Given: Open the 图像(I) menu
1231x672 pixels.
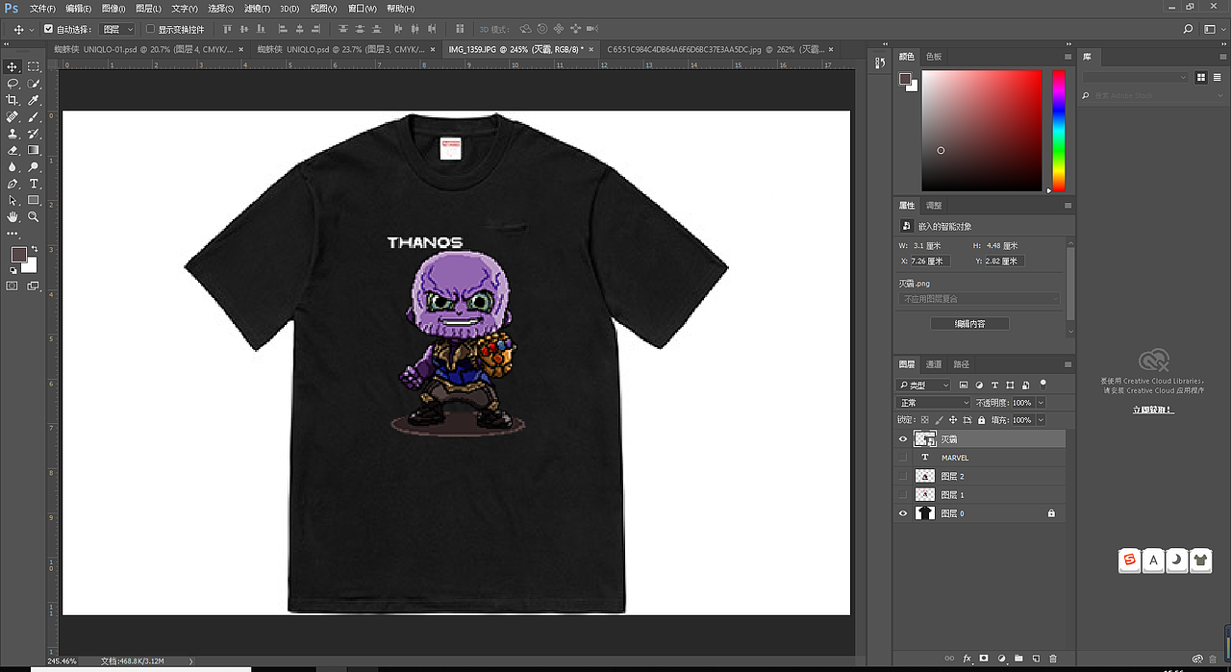Looking at the screenshot, I should (113, 8).
